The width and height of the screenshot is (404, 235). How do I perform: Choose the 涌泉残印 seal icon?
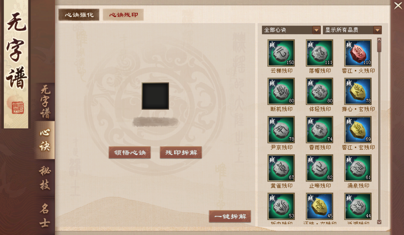point(358,168)
